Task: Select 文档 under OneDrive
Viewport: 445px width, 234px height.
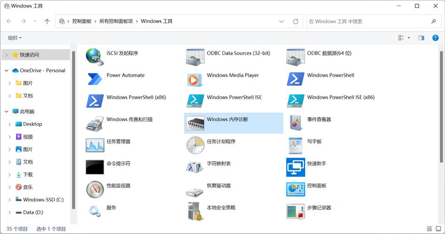Action: [x=28, y=95]
